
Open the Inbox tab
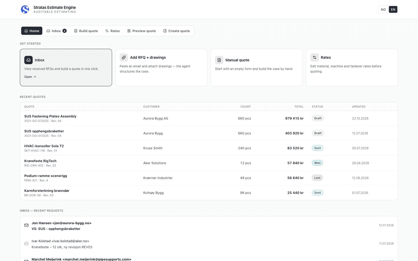point(56,31)
